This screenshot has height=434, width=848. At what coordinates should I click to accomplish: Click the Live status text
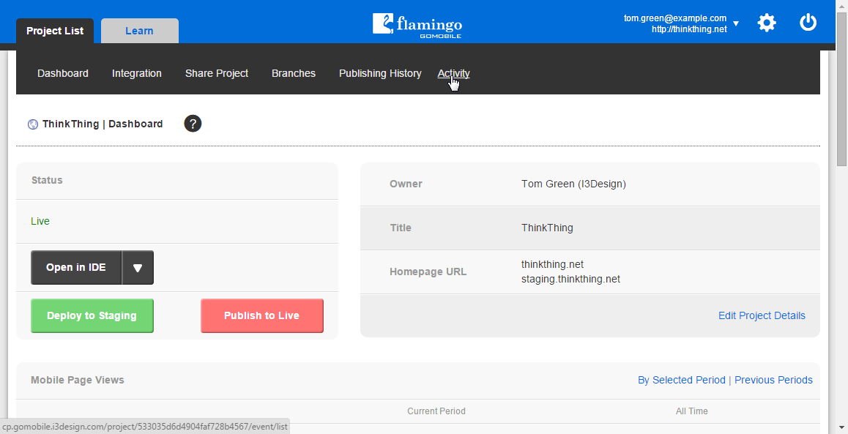pos(40,221)
